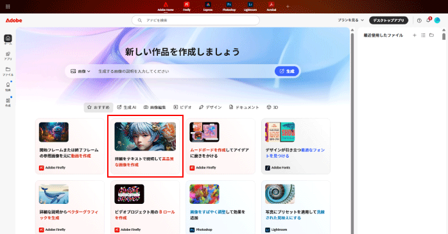Open the help question mark icon

[x=419, y=21]
